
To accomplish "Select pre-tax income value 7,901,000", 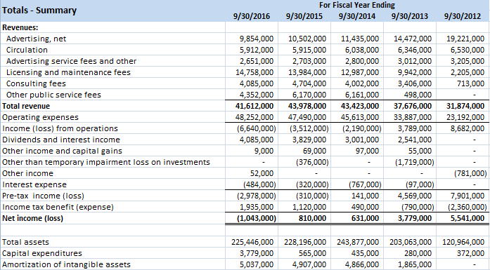I will [x=468, y=196].
